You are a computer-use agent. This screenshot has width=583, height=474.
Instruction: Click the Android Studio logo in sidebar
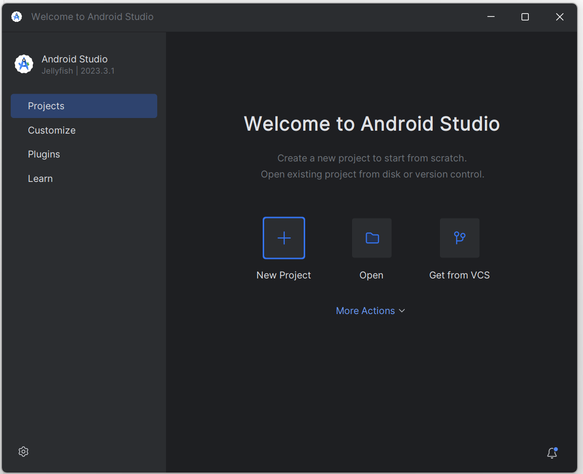24,64
